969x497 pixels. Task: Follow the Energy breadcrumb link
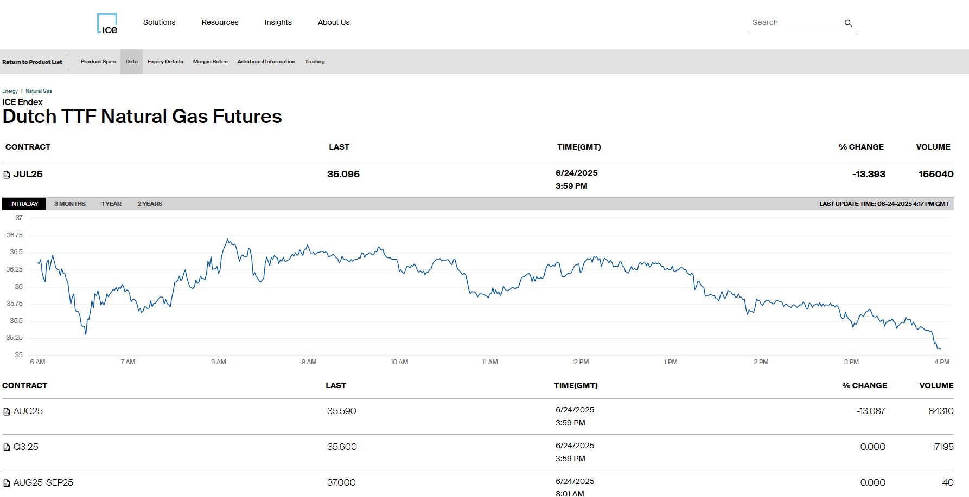click(10, 91)
